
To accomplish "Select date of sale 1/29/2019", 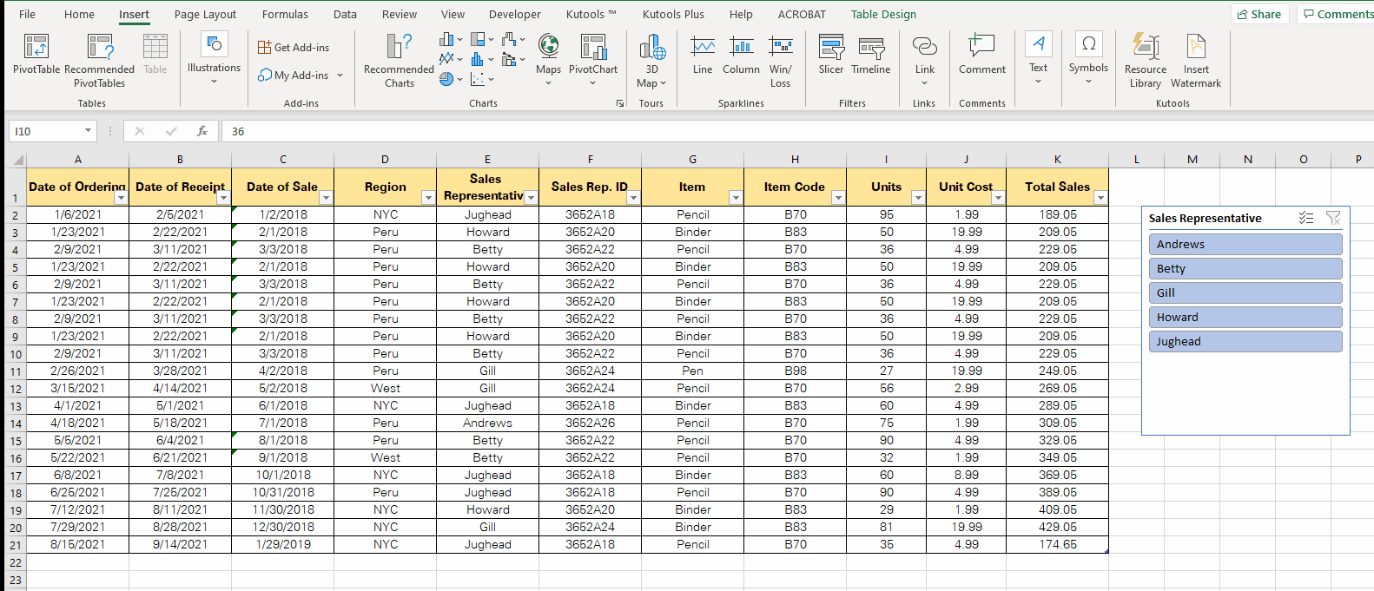I will click(x=282, y=544).
